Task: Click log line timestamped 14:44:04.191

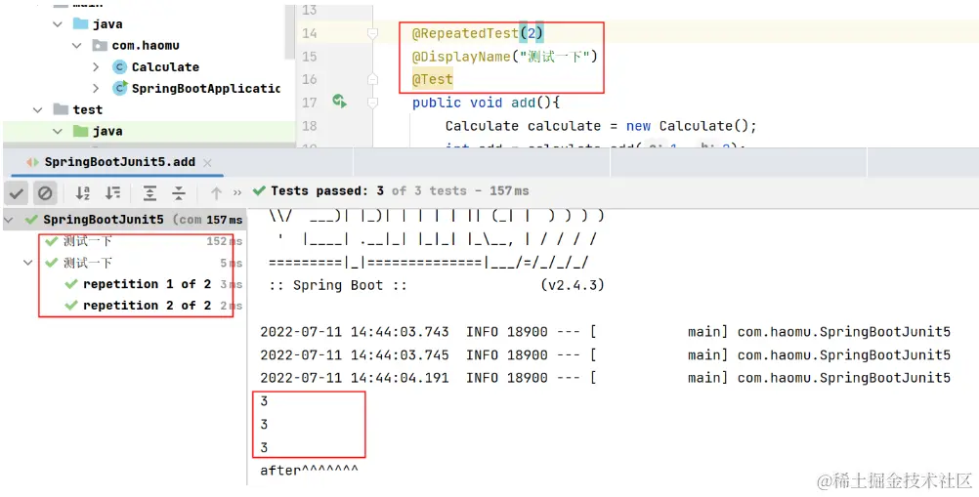Action: tap(605, 378)
